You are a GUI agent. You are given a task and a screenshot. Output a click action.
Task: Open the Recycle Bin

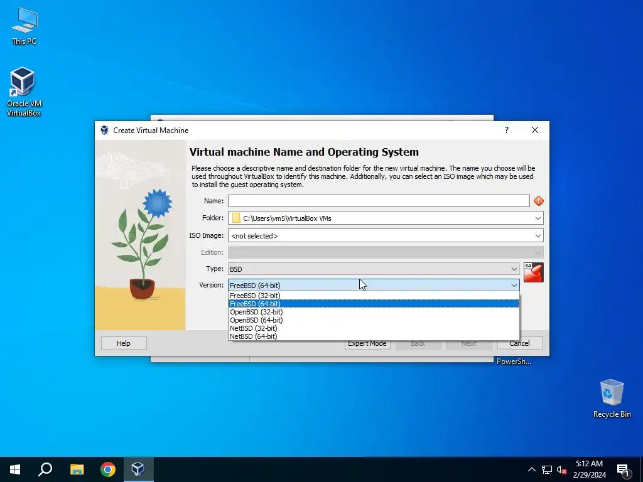tap(612, 398)
